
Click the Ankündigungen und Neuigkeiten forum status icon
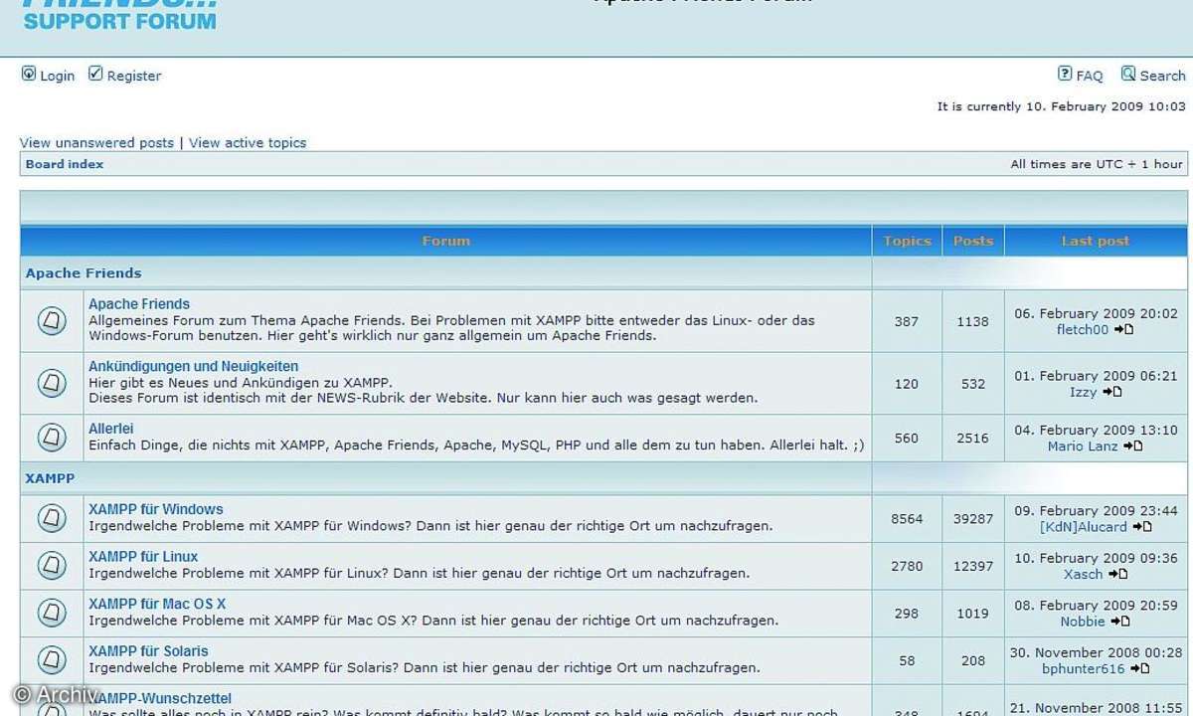[52, 383]
